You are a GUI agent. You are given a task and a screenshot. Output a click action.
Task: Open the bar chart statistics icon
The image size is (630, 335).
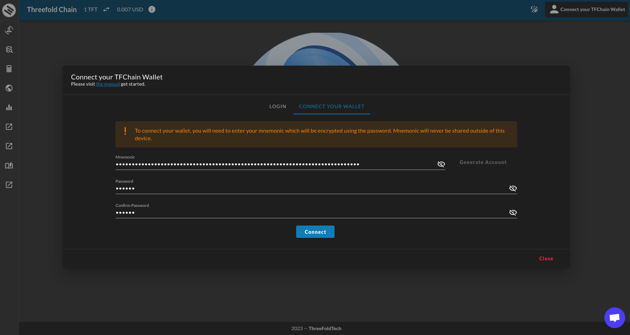pos(9,107)
